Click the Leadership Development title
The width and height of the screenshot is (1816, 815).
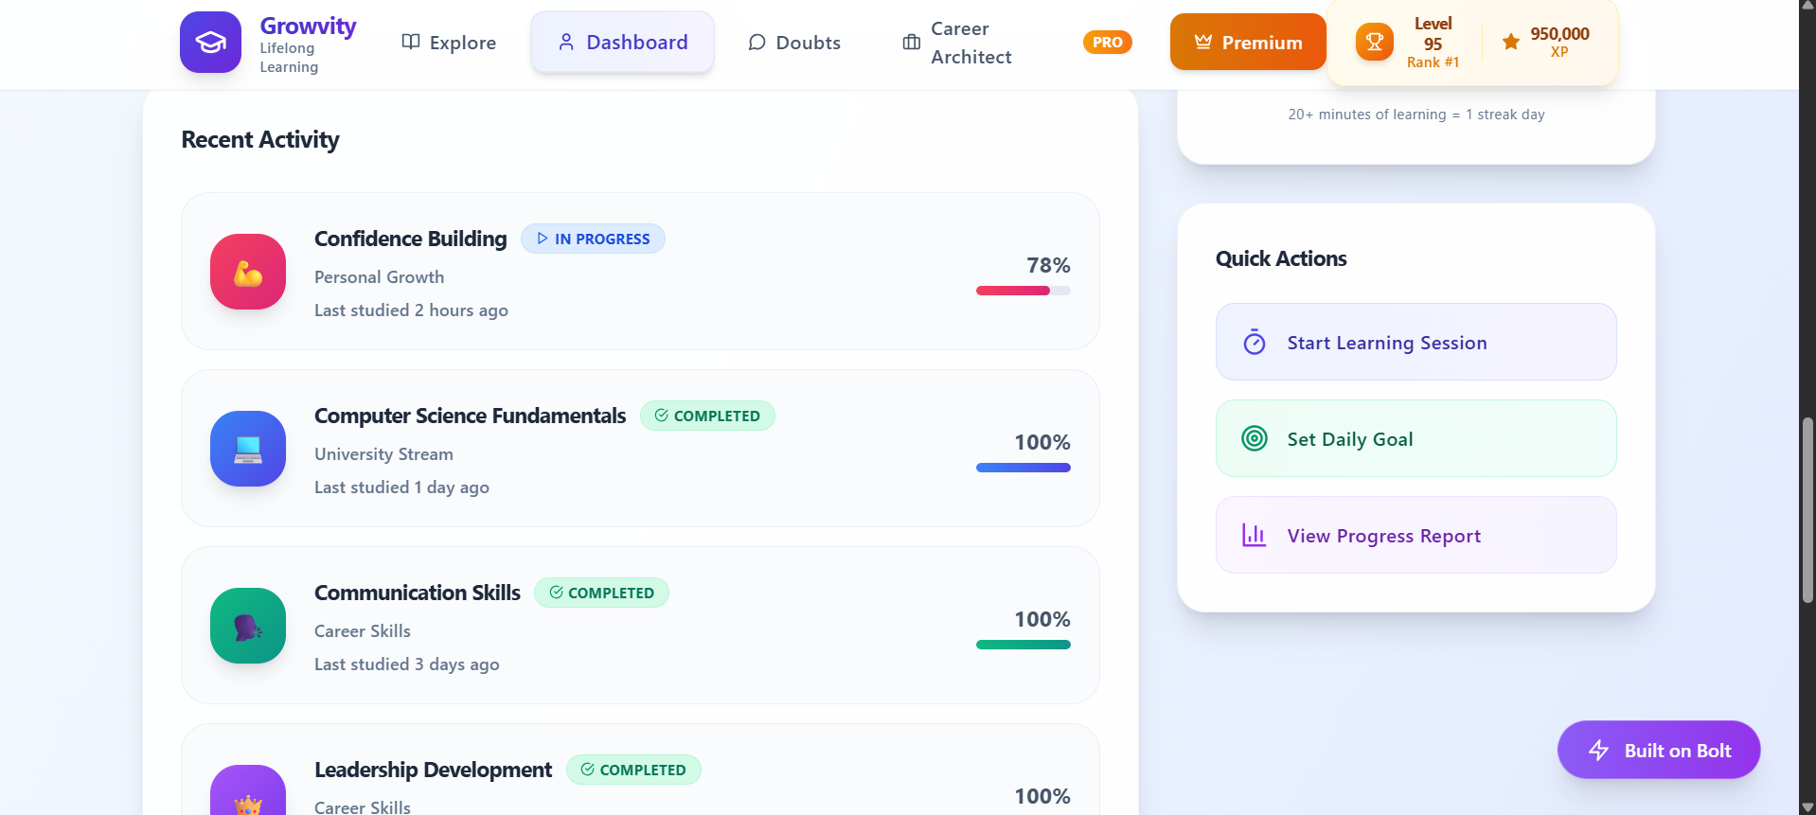click(433, 770)
